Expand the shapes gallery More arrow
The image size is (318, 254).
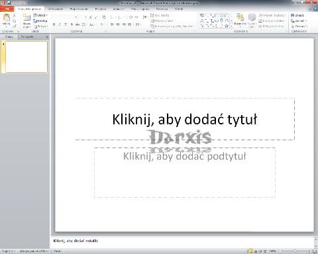pyautogui.click(x=231, y=26)
